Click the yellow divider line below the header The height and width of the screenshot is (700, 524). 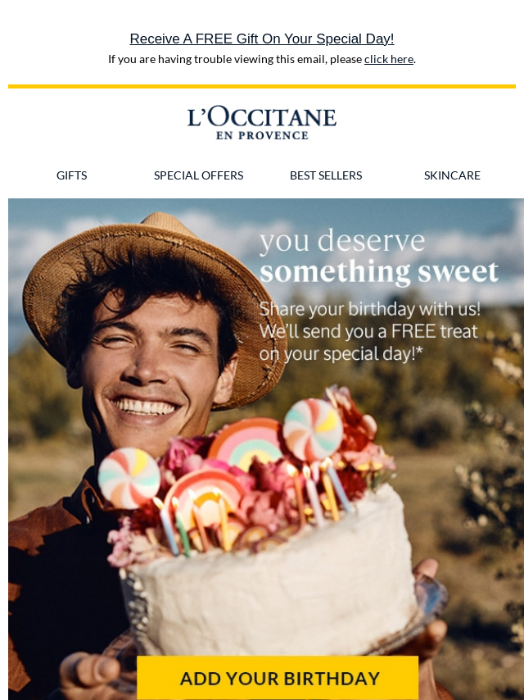(262, 87)
